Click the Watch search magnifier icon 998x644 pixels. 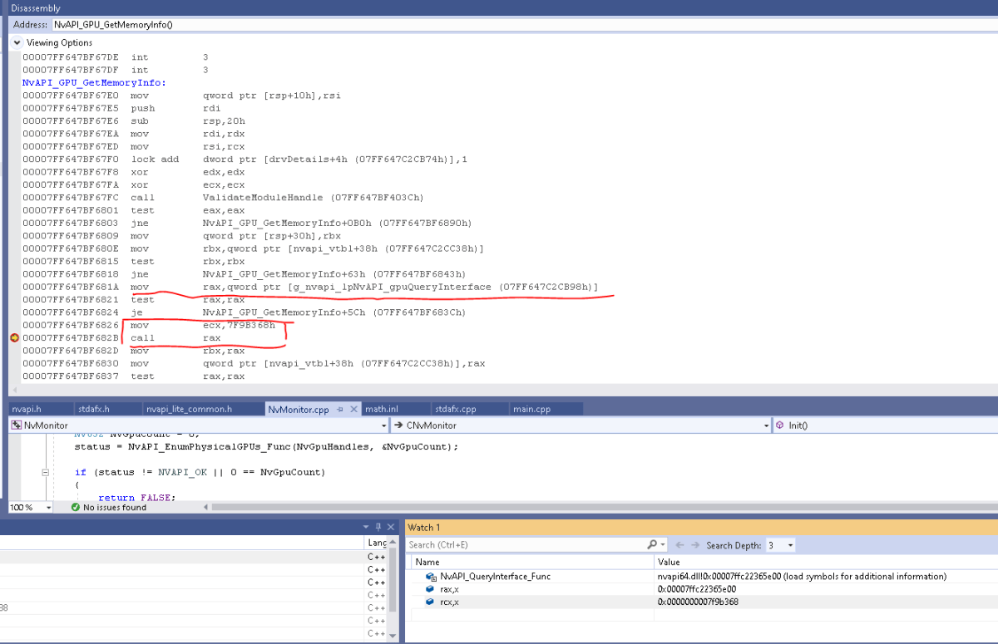click(652, 545)
